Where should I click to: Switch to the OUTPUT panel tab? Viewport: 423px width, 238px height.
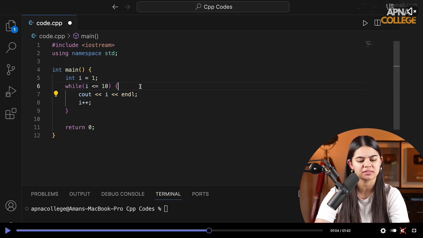pyautogui.click(x=80, y=194)
